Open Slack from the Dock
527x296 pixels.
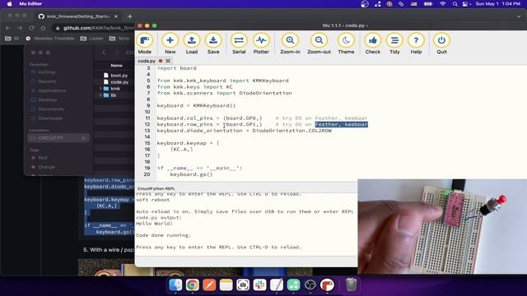coord(260,285)
